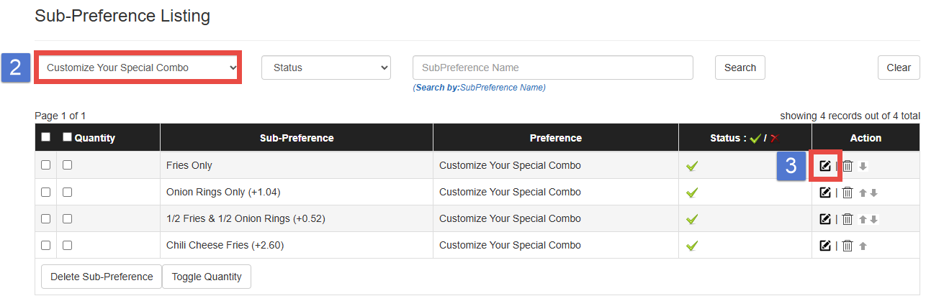Click the Clear button
Screen dimensions: 926x301
(899, 68)
